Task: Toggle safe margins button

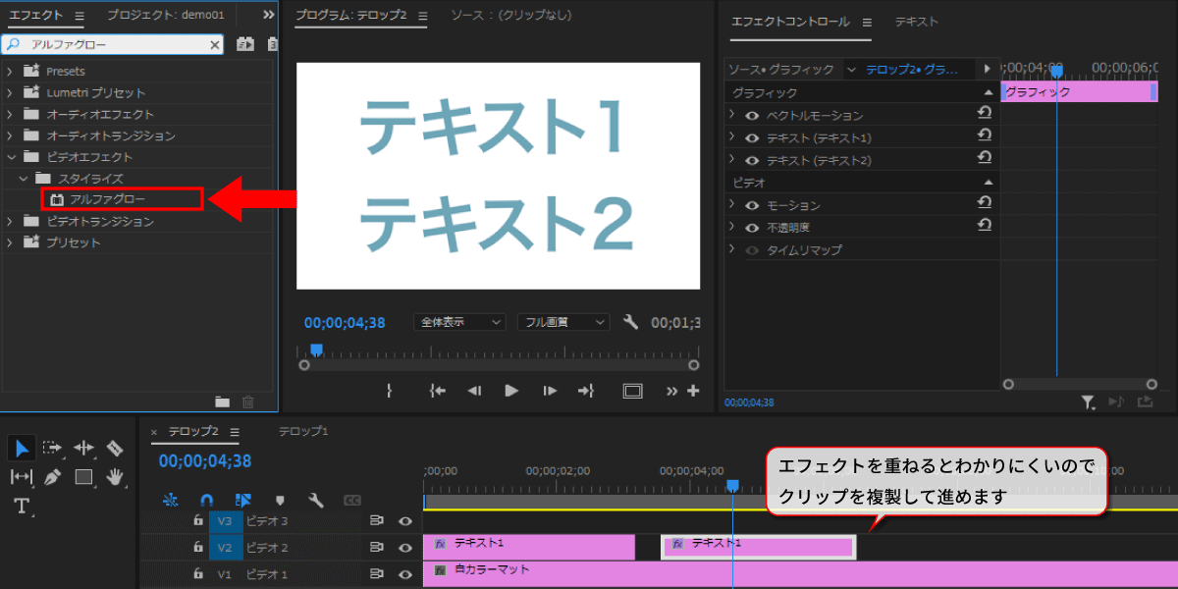Action: (x=632, y=391)
